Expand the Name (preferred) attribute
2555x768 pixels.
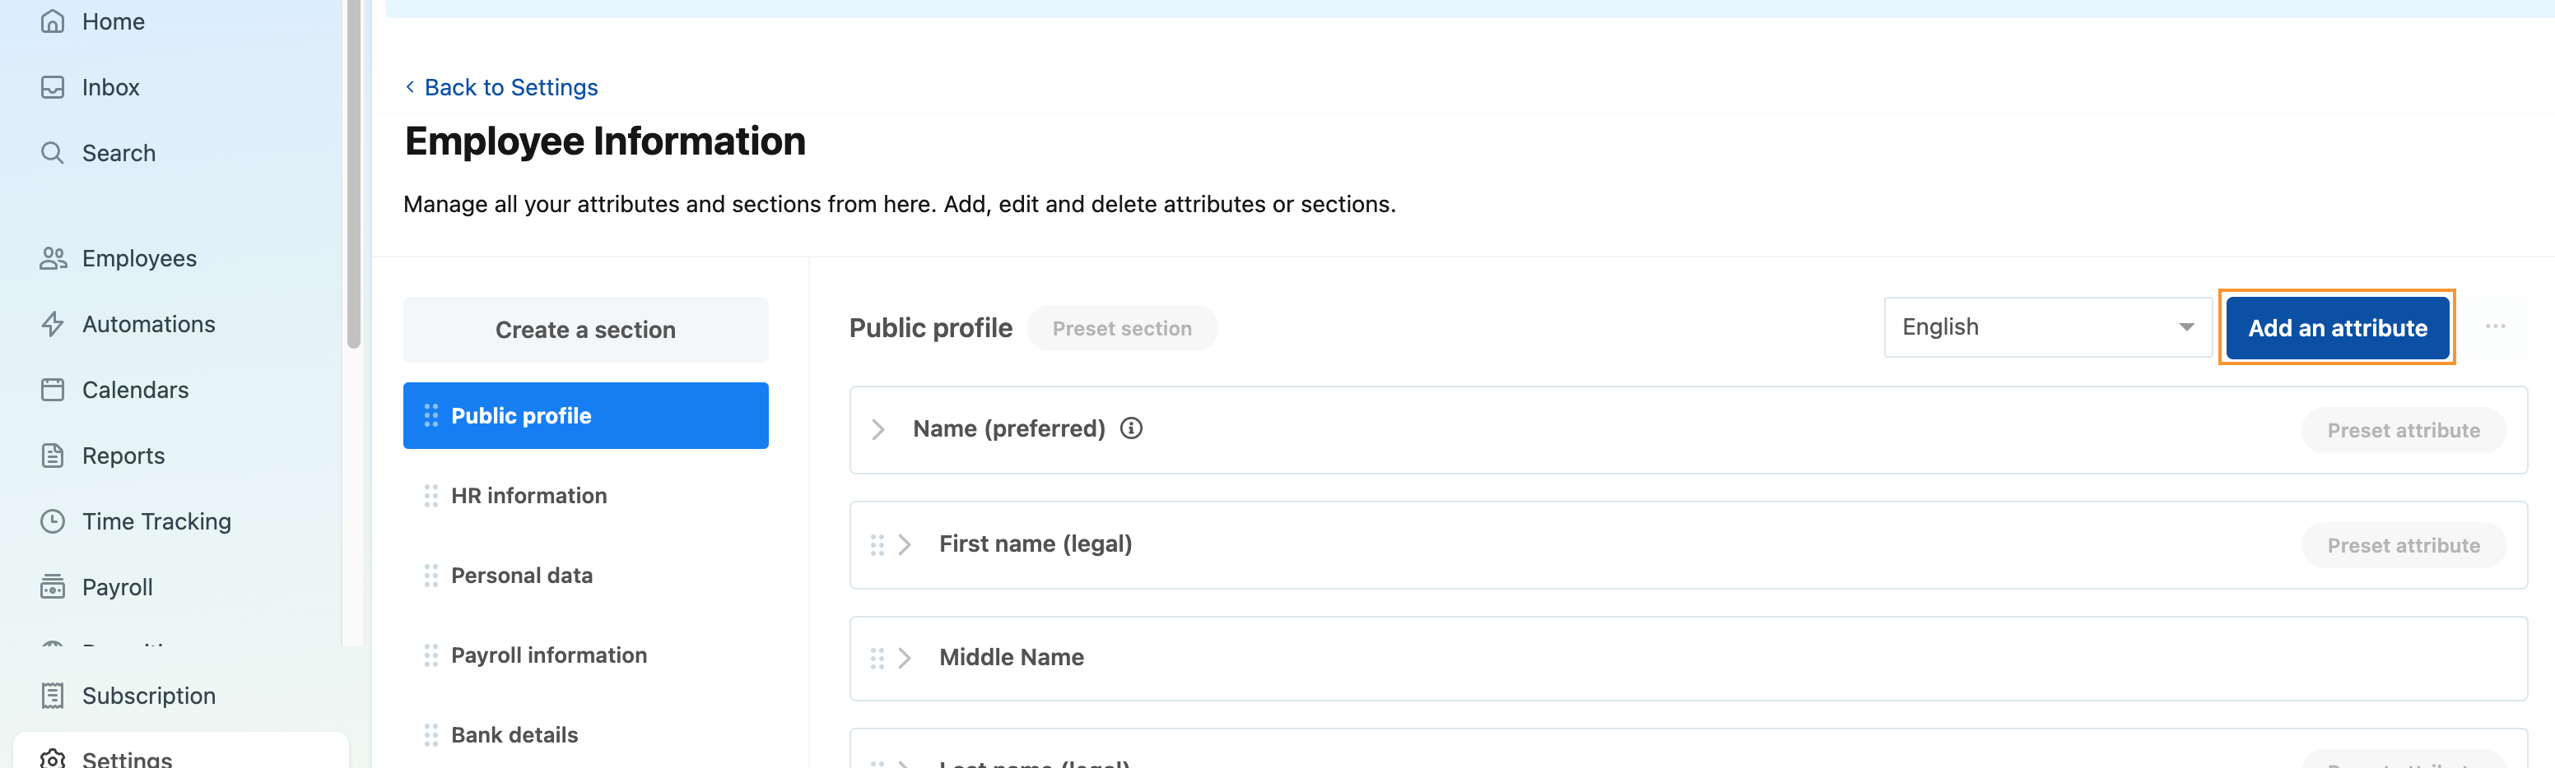click(877, 429)
